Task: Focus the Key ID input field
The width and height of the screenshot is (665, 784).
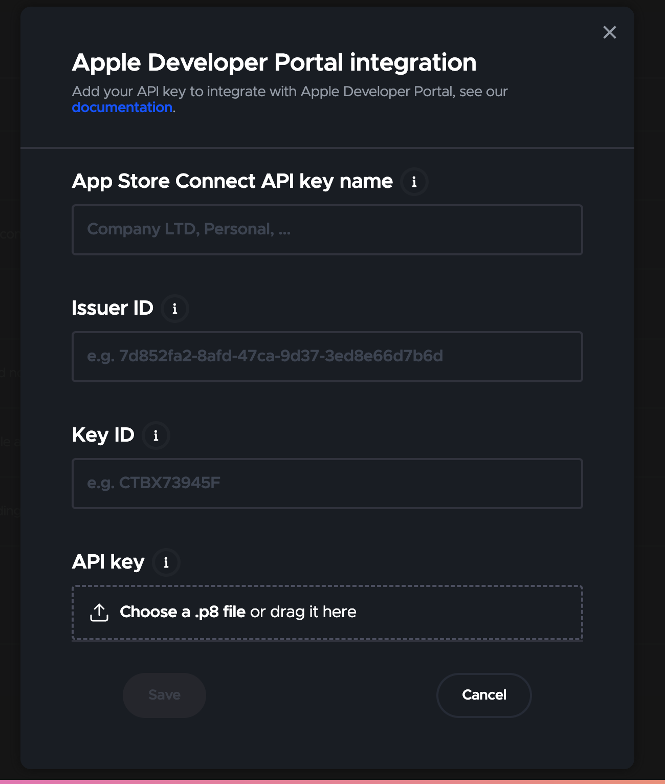Action: tap(327, 484)
